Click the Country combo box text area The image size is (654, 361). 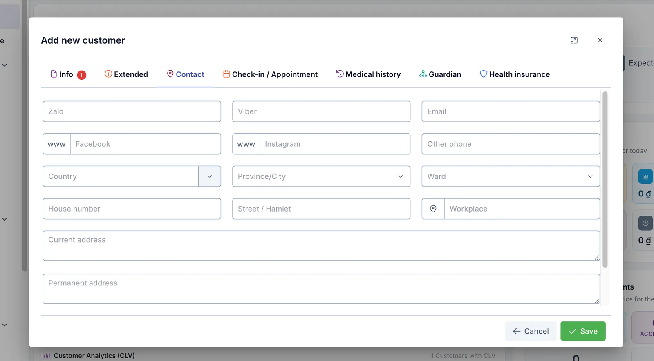121,176
